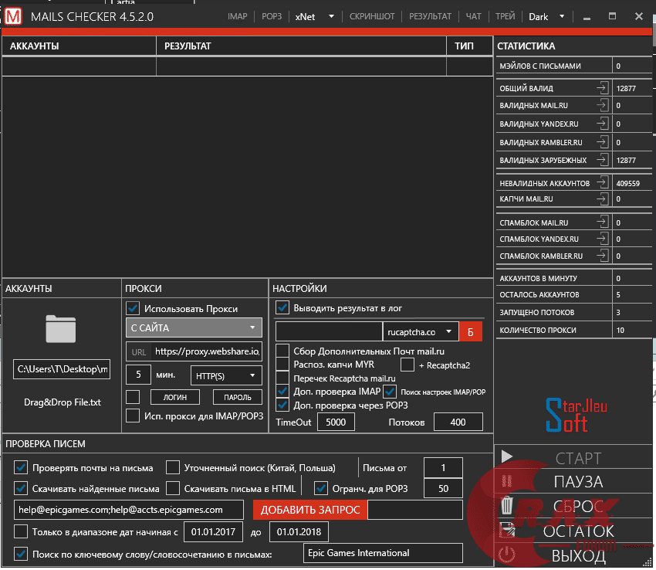Open the СКРИНШОТ menu item
The height and width of the screenshot is (570, 656).
tap(372, 15)
